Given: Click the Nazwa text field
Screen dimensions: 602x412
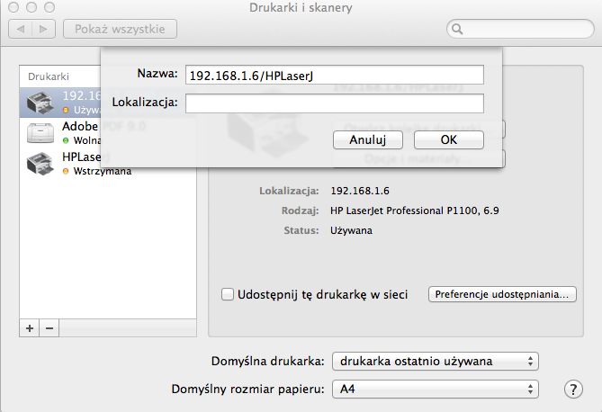Looking at the screenshot, I should [335, 75].
